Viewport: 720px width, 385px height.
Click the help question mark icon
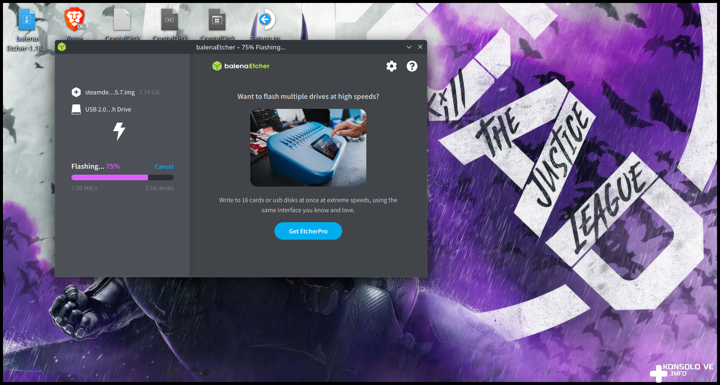[x=412, y=66]
